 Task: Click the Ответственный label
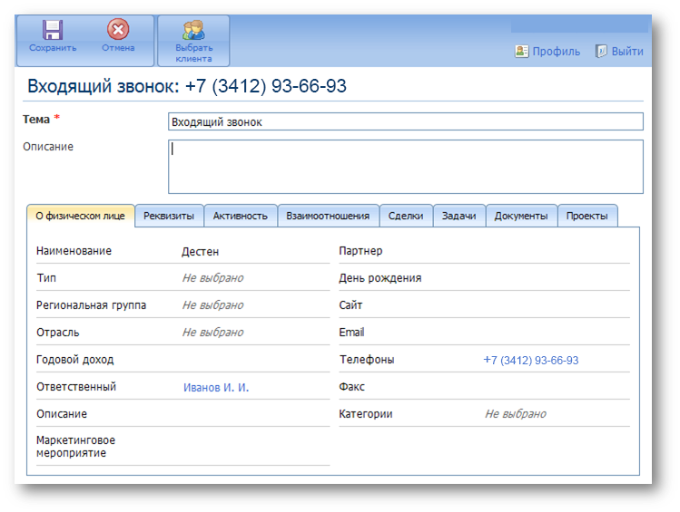(76, 387)
